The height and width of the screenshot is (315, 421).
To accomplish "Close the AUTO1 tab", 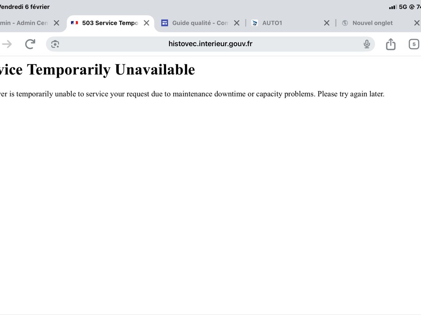I will click(x=327, y=23).
